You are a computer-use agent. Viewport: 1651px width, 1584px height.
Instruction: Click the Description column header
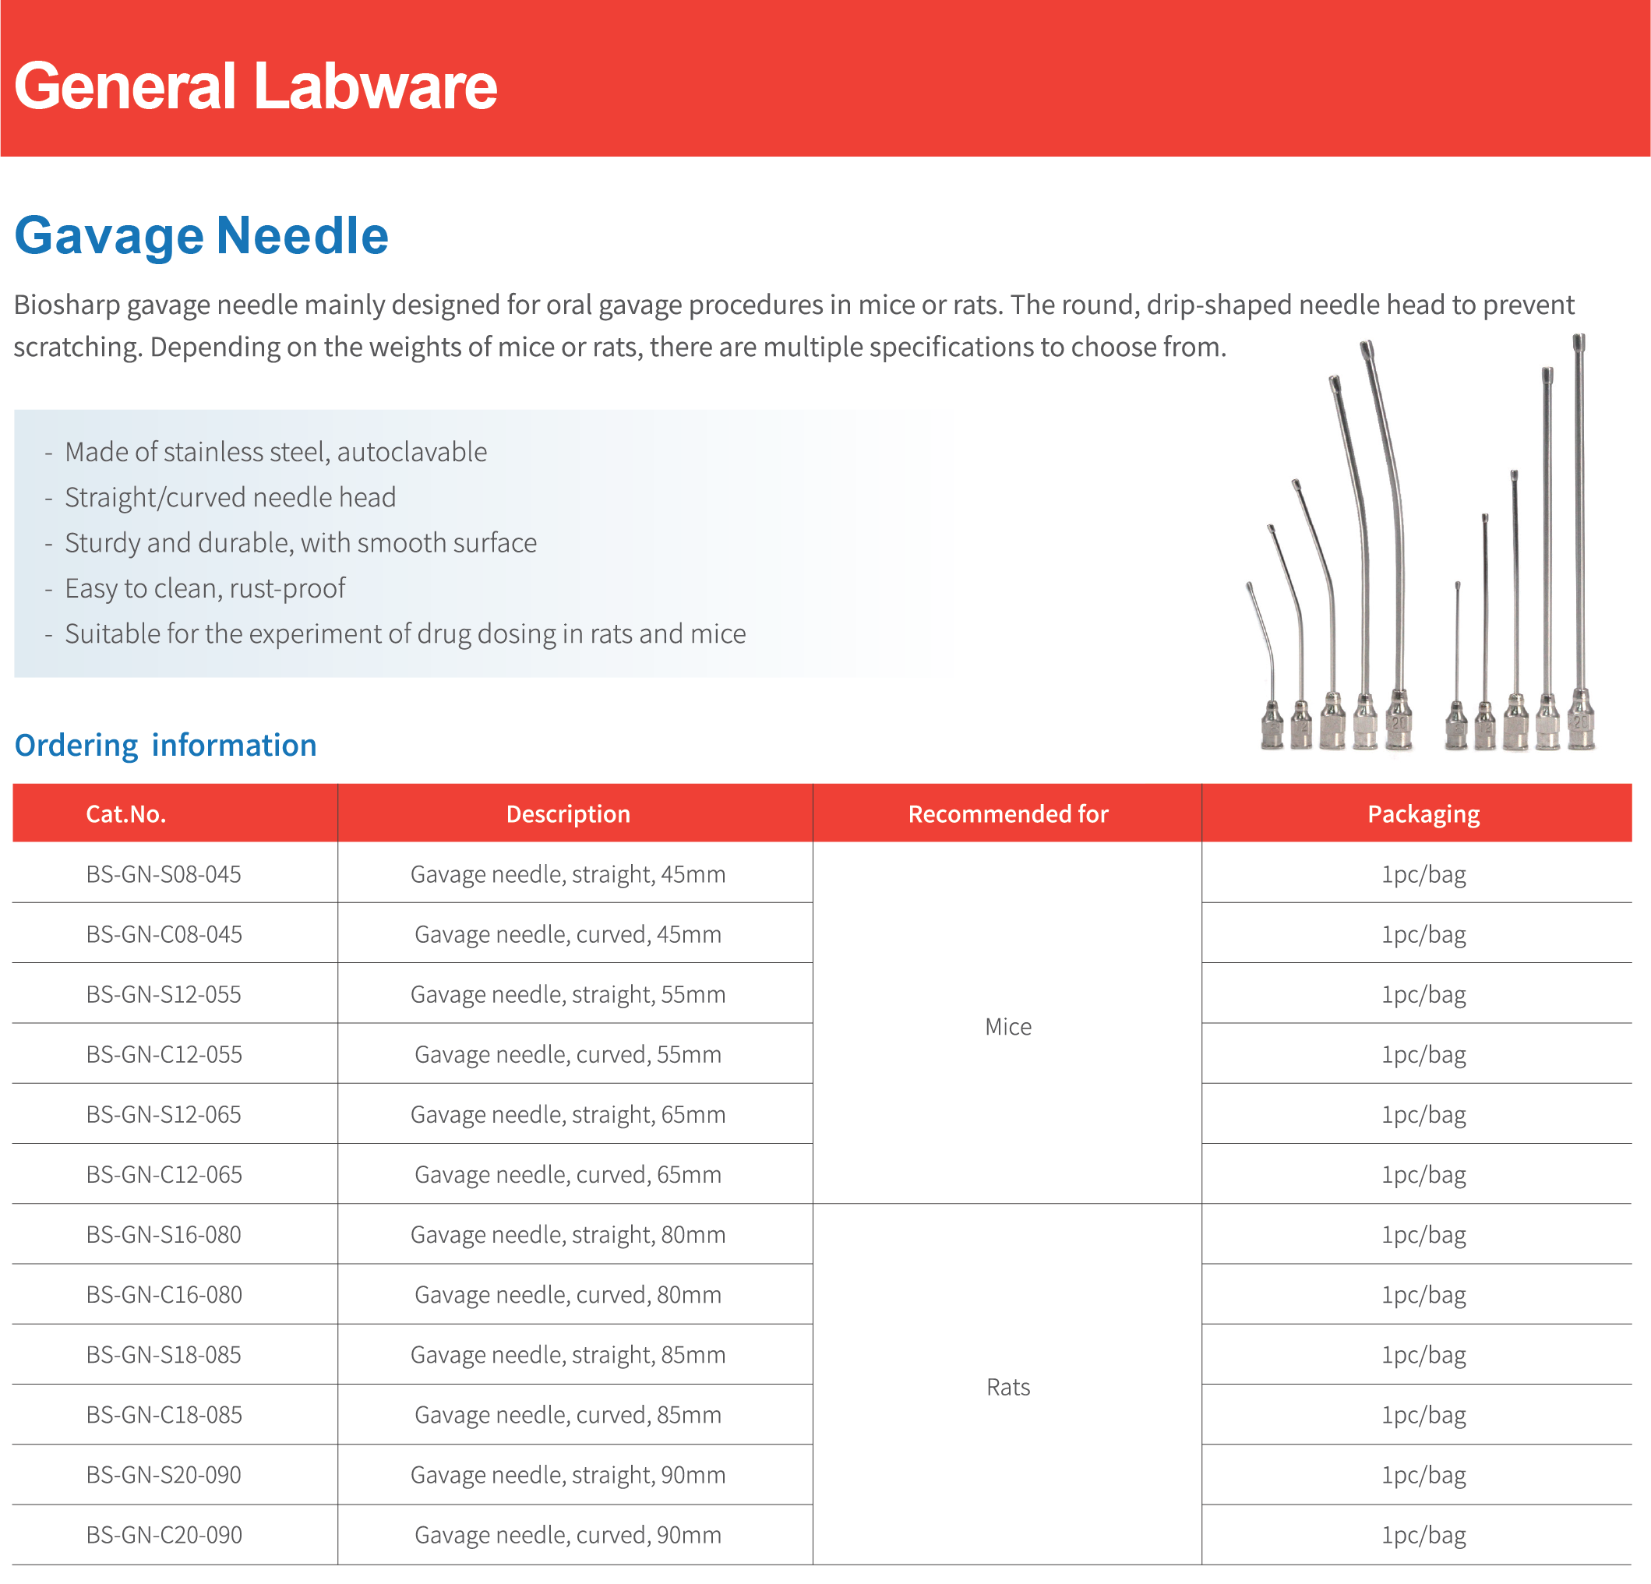[x=568, y=813]
